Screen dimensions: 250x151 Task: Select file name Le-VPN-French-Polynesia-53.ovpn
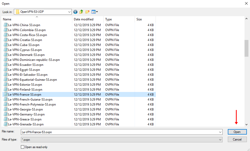(x=32, y=104)
